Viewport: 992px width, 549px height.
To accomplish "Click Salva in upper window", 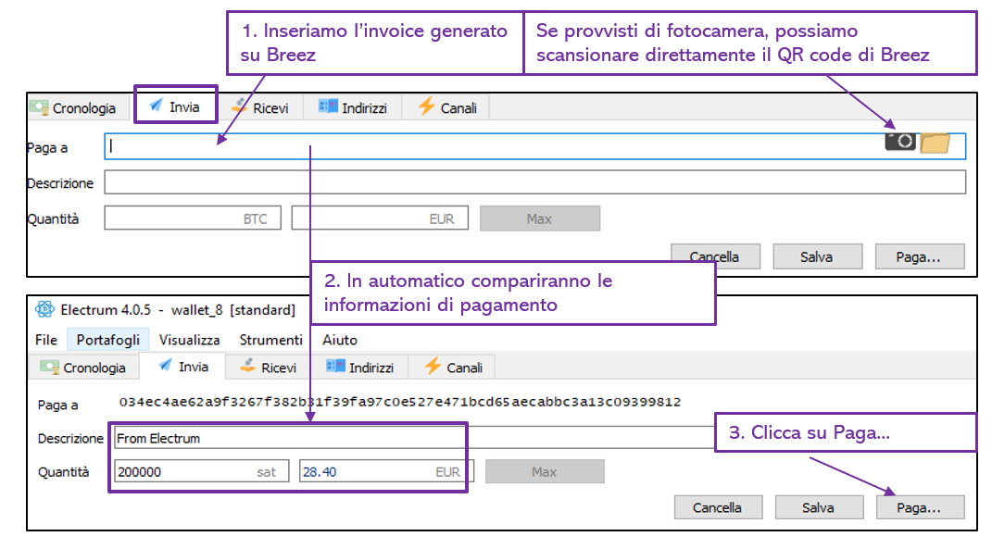I will click(x=817, y=256).
